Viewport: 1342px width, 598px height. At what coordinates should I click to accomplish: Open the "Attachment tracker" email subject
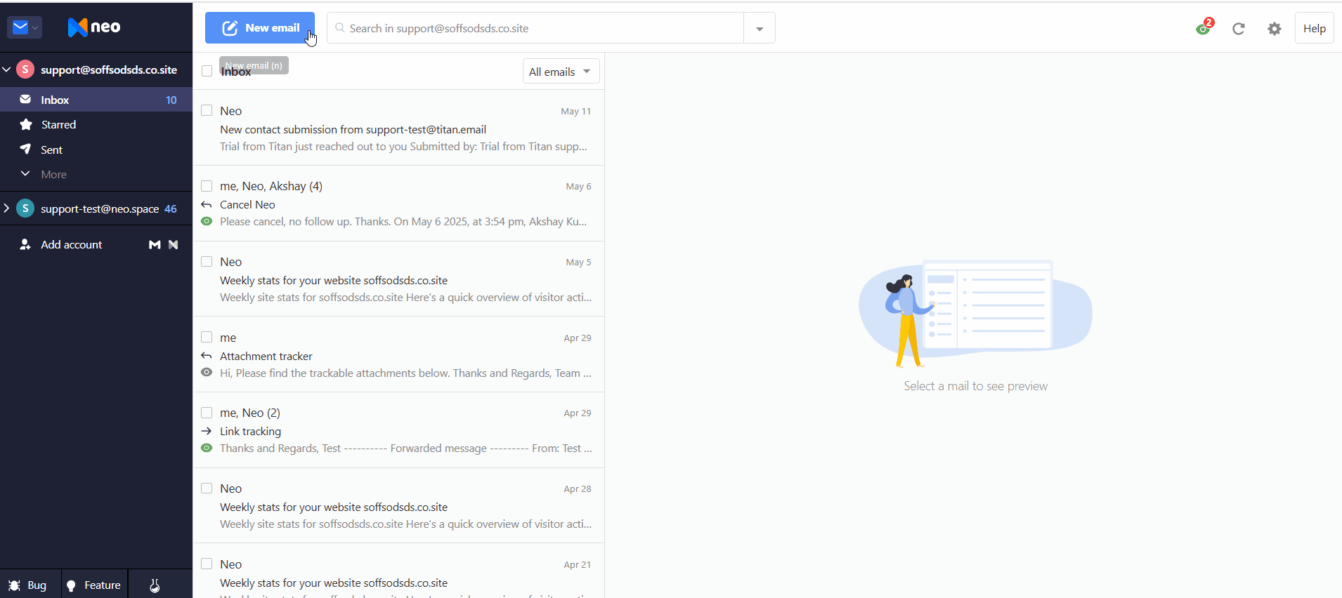click(266, 356)
